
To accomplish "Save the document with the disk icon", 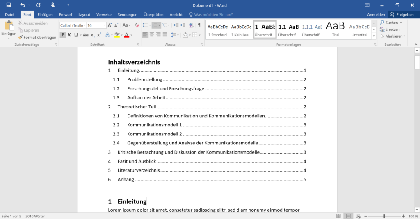I will pos(8,5).
